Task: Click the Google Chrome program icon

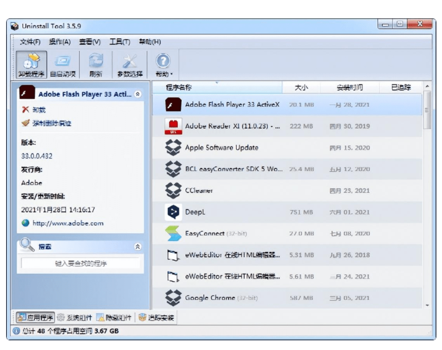Action: (x=173, y=298)
